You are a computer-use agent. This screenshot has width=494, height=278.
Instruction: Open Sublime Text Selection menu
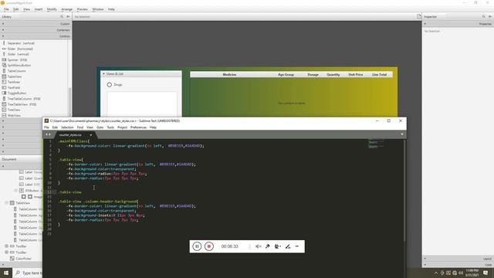click(x=67, y=127)
